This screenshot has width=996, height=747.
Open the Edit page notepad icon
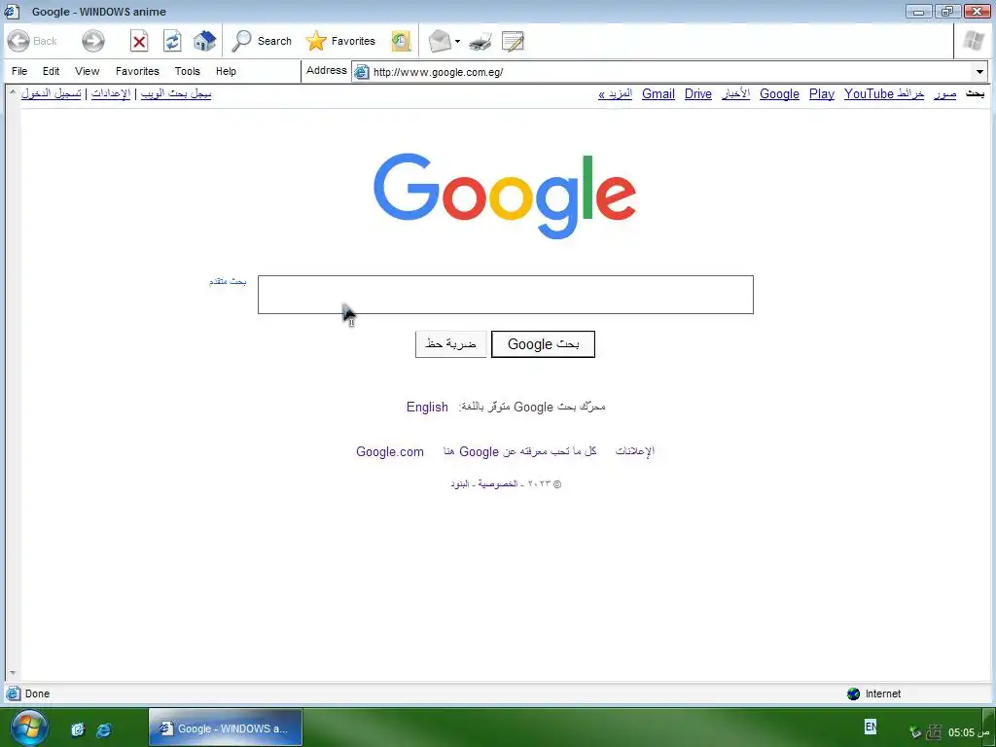pos(513,42)
